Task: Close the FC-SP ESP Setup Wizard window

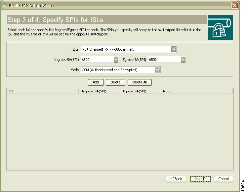Action: pyautogui.click(x=234, y=5)
